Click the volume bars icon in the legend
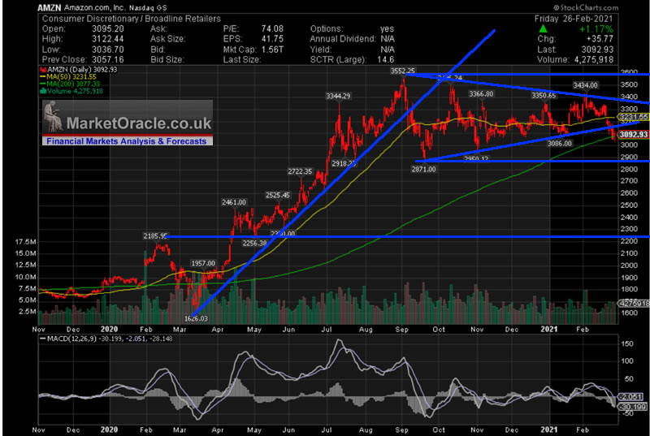The width and height of the screenshot is (650, 436). tap(42, 91)
